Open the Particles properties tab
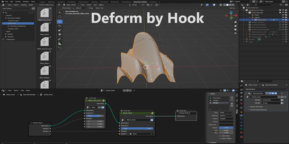This screenshot has height=144, width=289. coord(242,119)
